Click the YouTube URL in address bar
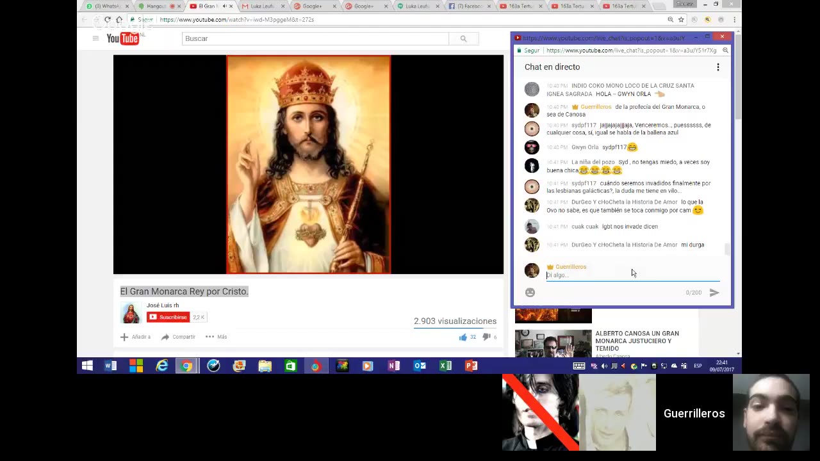This screenshot has height=461, width=820. [236, 20]
